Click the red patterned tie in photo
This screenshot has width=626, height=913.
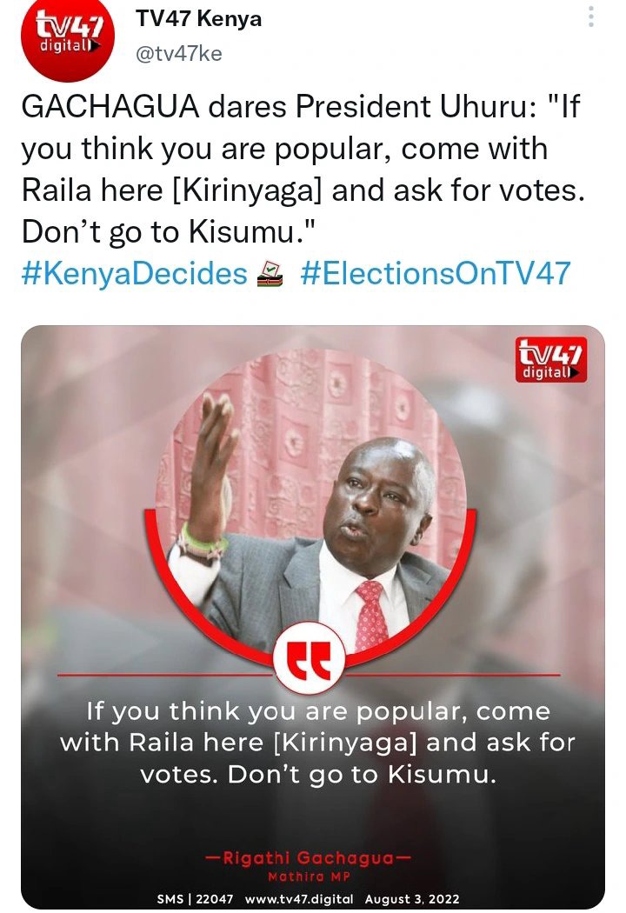coord(371,616)
